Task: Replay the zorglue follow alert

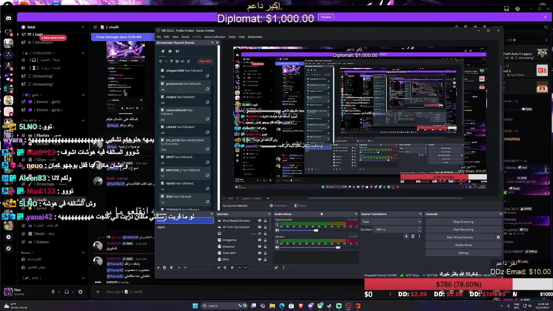Action: point(207,102)
